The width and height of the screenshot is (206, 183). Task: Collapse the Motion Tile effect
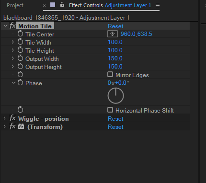point(5,26)
